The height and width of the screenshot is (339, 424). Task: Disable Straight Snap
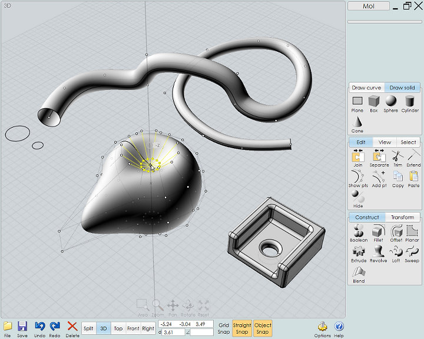242,328
